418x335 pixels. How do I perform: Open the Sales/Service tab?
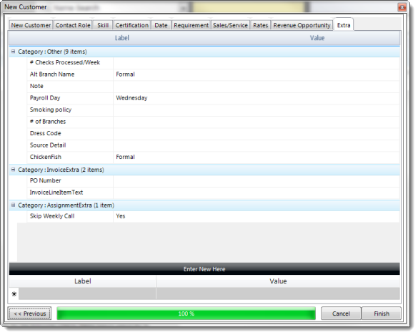230,25
